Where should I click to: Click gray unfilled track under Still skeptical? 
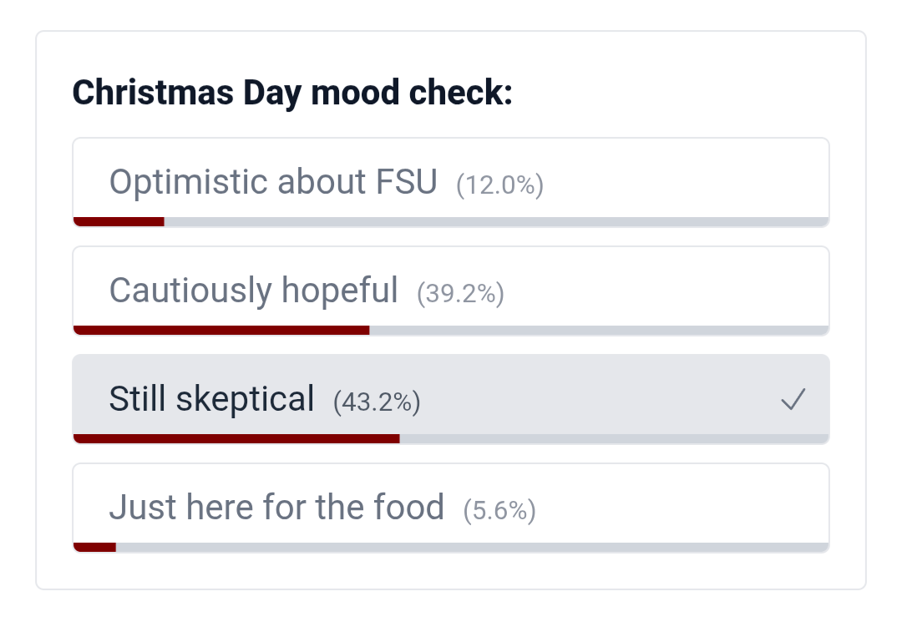tap(614, 438)
